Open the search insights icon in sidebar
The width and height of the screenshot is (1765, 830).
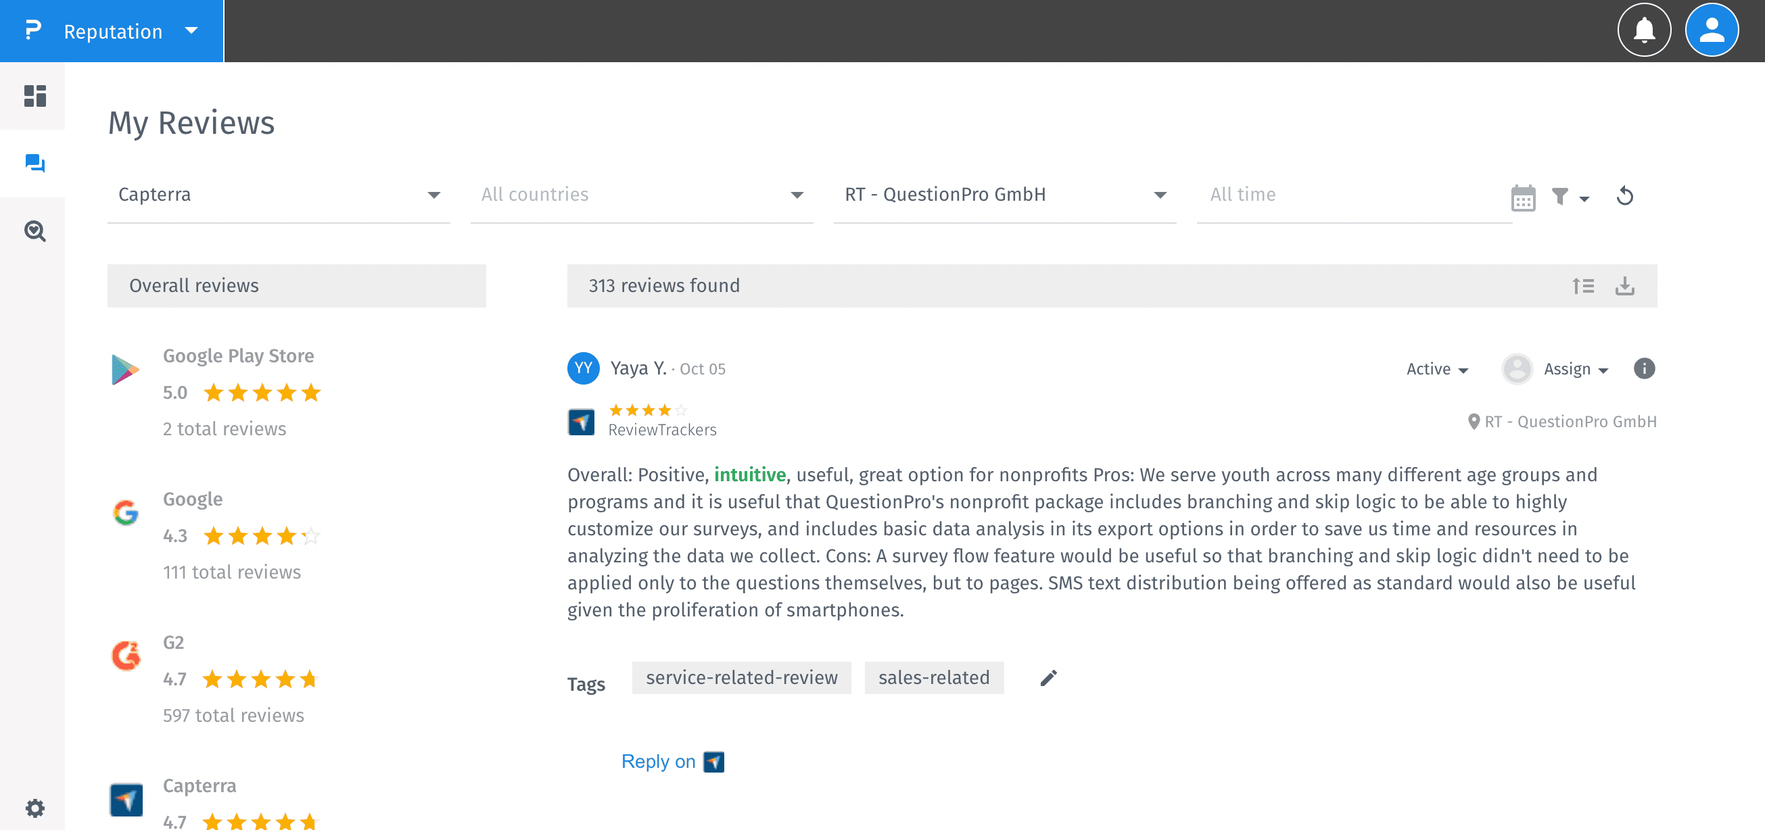34,230
